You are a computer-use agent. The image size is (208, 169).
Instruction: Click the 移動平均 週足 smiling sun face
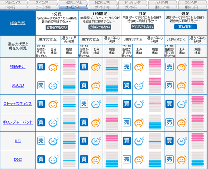point(182,67)
